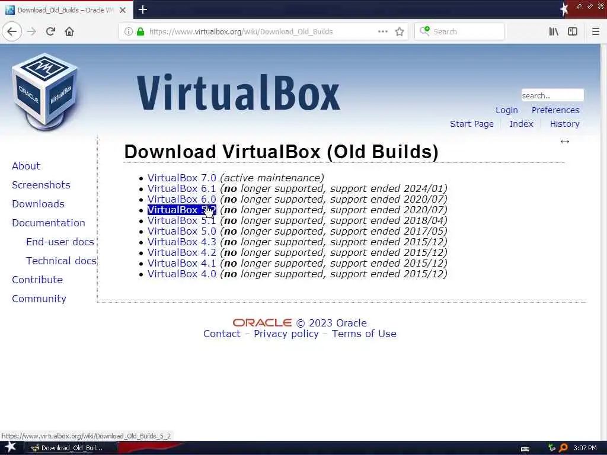The width and height of the screenshot is (607, 455).
Task: Click the taskbar star start icon
Action: [x=10, y=447]
